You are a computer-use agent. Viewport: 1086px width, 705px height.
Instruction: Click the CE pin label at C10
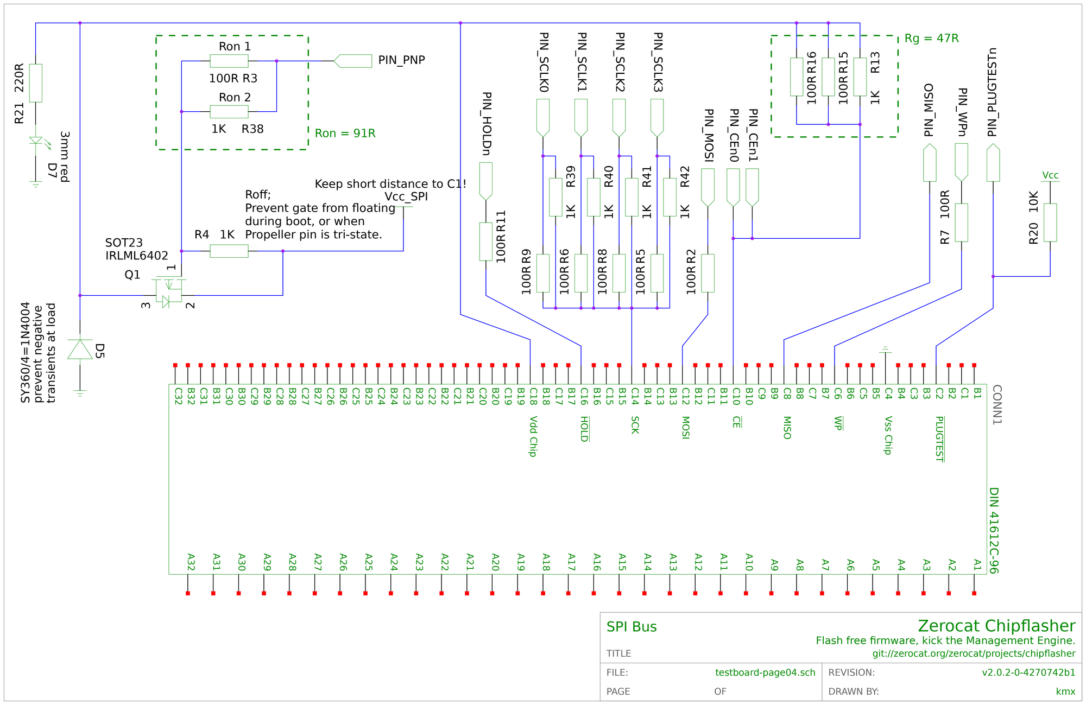[736, 422]
